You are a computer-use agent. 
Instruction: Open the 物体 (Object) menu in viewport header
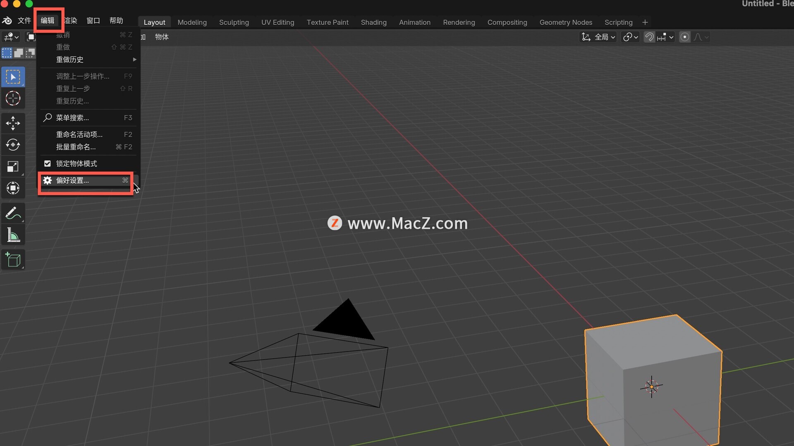(x=162, y=37)
